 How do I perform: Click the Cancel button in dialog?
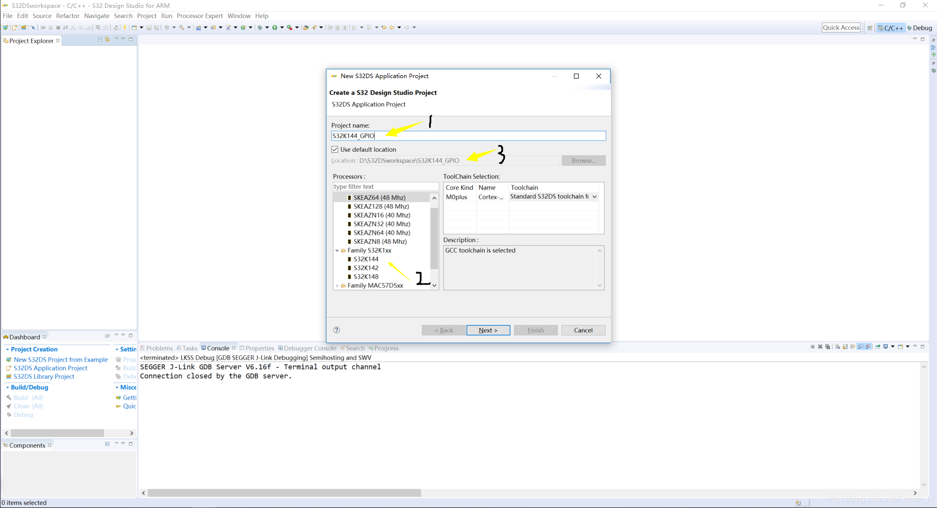pos(583,330)
